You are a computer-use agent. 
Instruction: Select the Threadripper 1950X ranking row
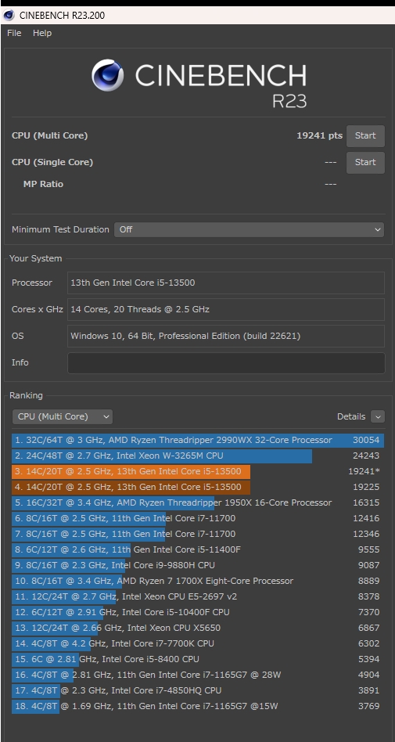pos(198,502)
